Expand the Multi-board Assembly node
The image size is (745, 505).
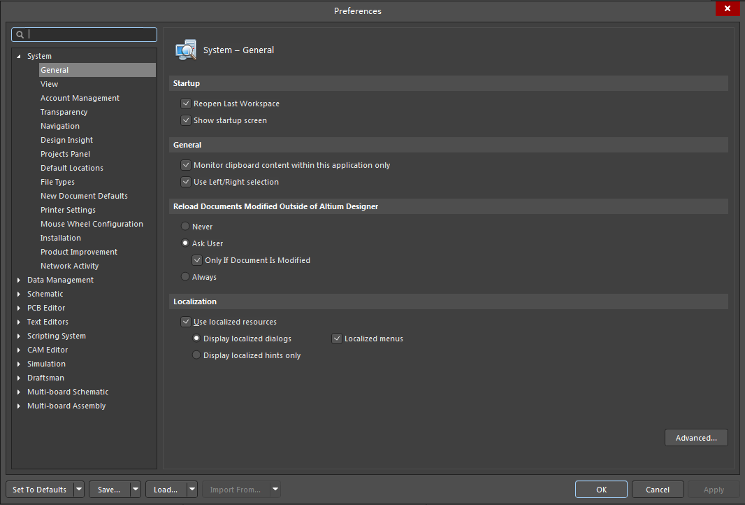click(19, 406)
